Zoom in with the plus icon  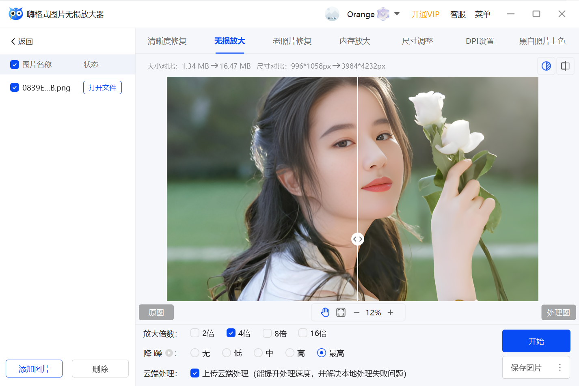(390, 312)
